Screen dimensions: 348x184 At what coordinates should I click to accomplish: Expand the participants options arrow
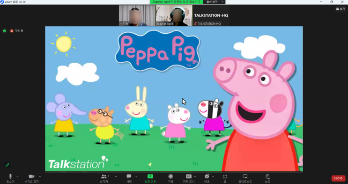tap(116, 177)
